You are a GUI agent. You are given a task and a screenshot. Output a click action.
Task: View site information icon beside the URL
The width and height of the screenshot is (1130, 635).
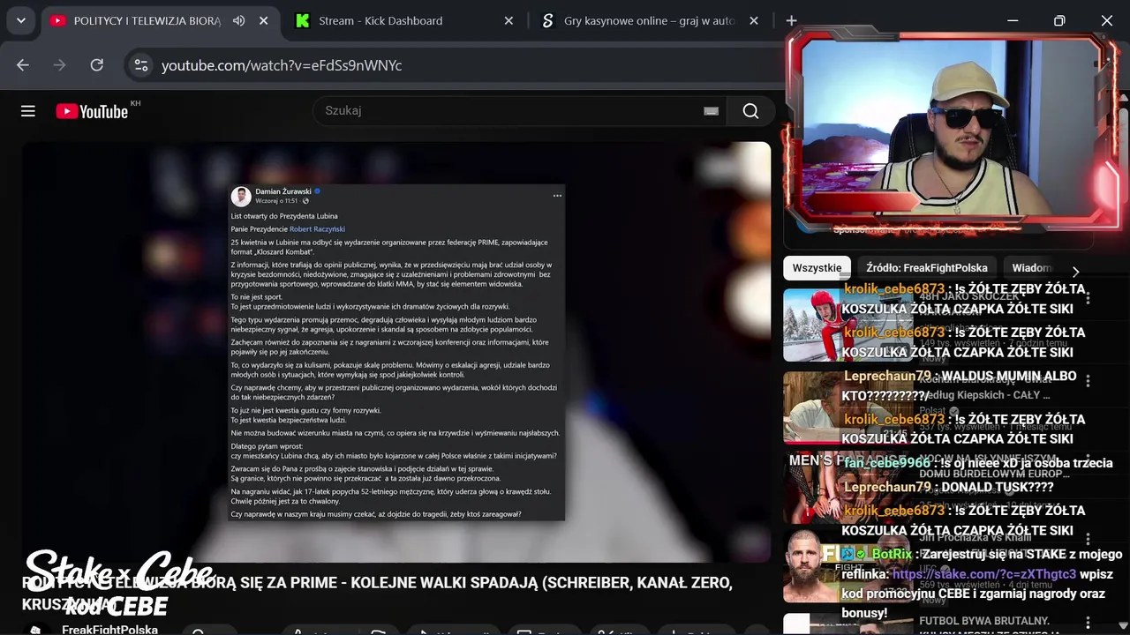(139, 65)
